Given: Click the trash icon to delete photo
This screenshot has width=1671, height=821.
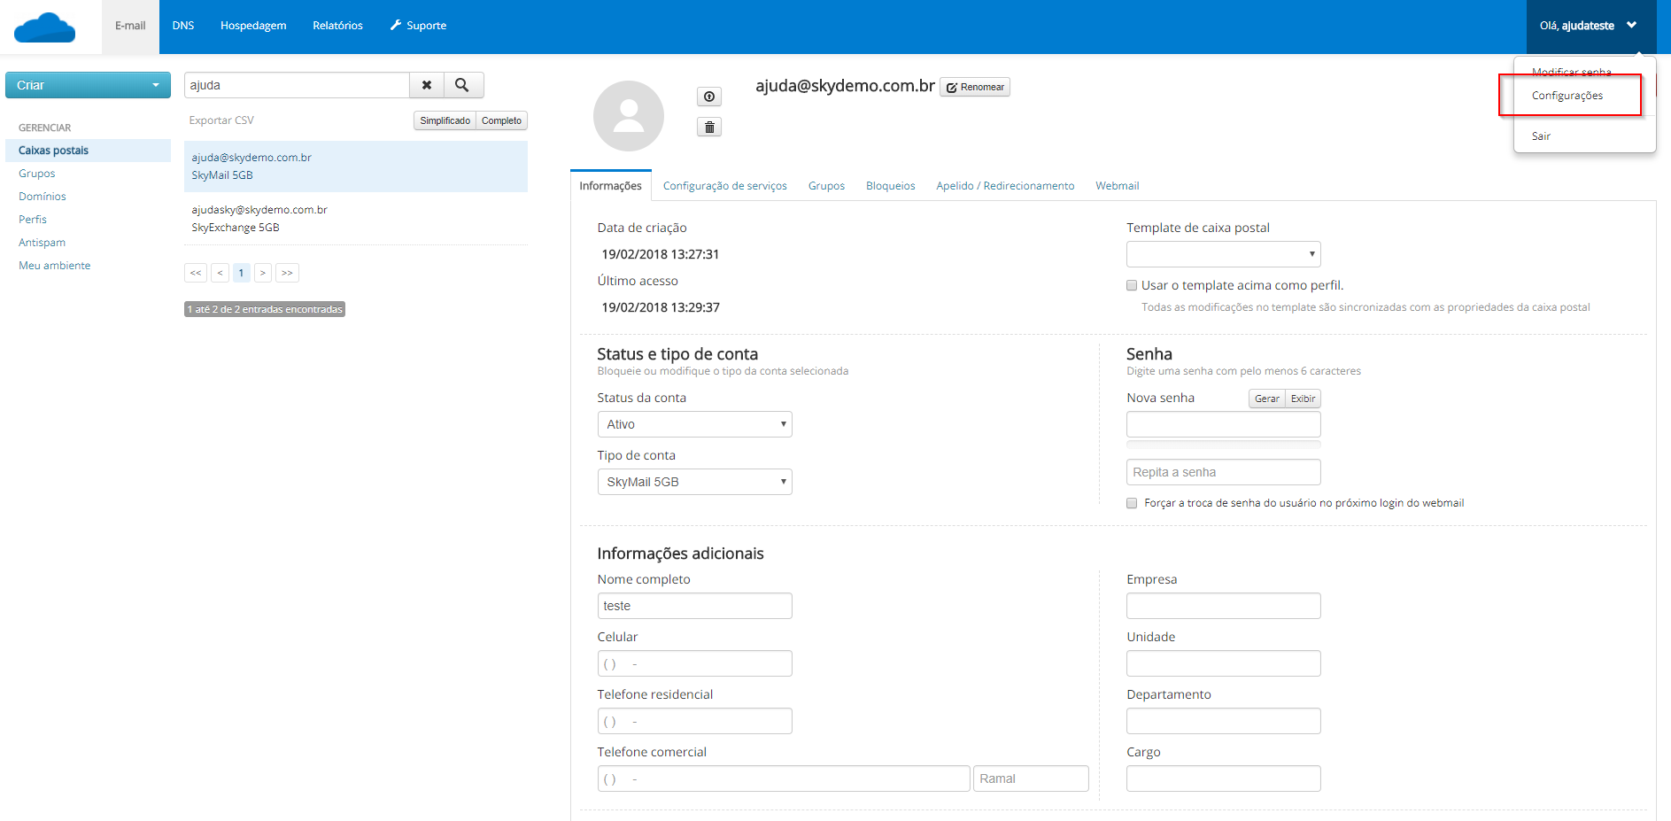Looking at the screenshot, I should 709,128.
